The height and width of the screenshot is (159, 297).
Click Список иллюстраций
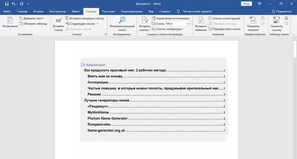(224, 18)
